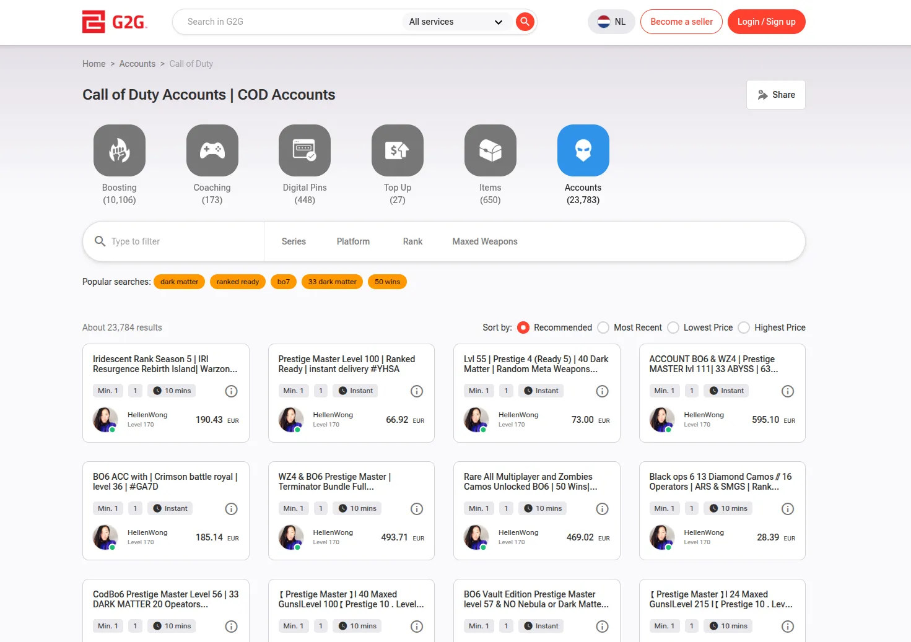Choose the Items box category icon
The width and height of the screenshot is (911, 642).
[x=490, y=150]
